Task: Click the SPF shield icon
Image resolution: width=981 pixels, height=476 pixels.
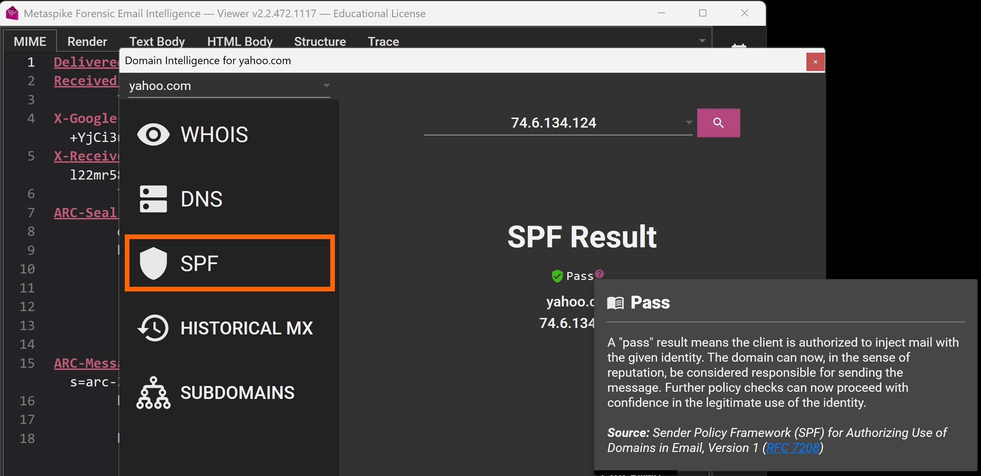Action: click(x=153, y=263)
